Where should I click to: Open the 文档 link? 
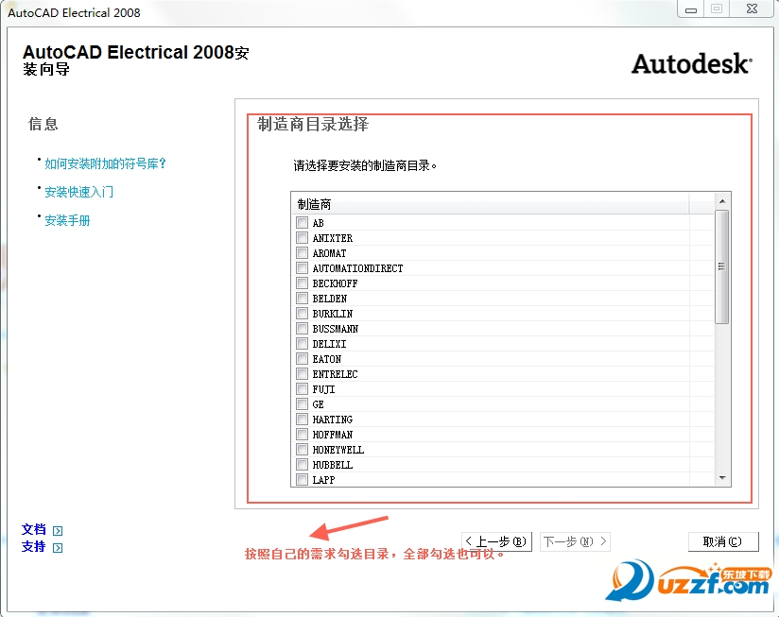point(34,530)
